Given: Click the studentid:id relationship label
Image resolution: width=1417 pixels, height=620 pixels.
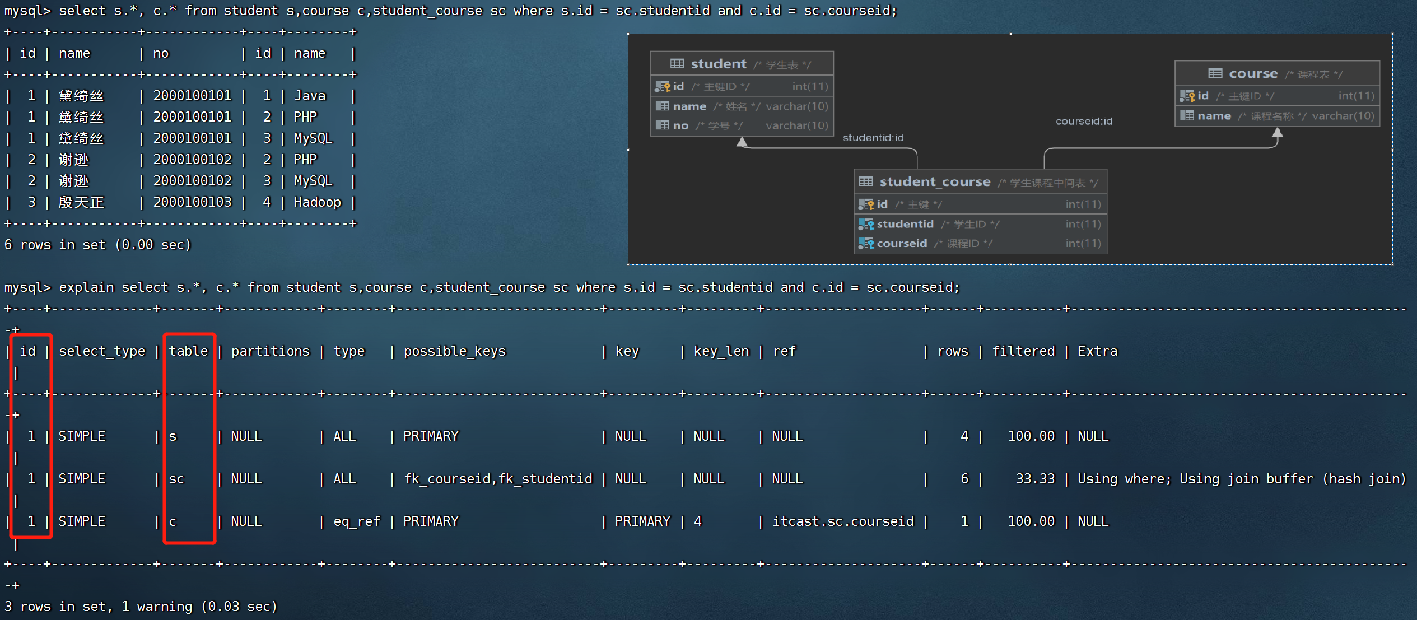Looking at the screenshot, I should coord(873,138).
